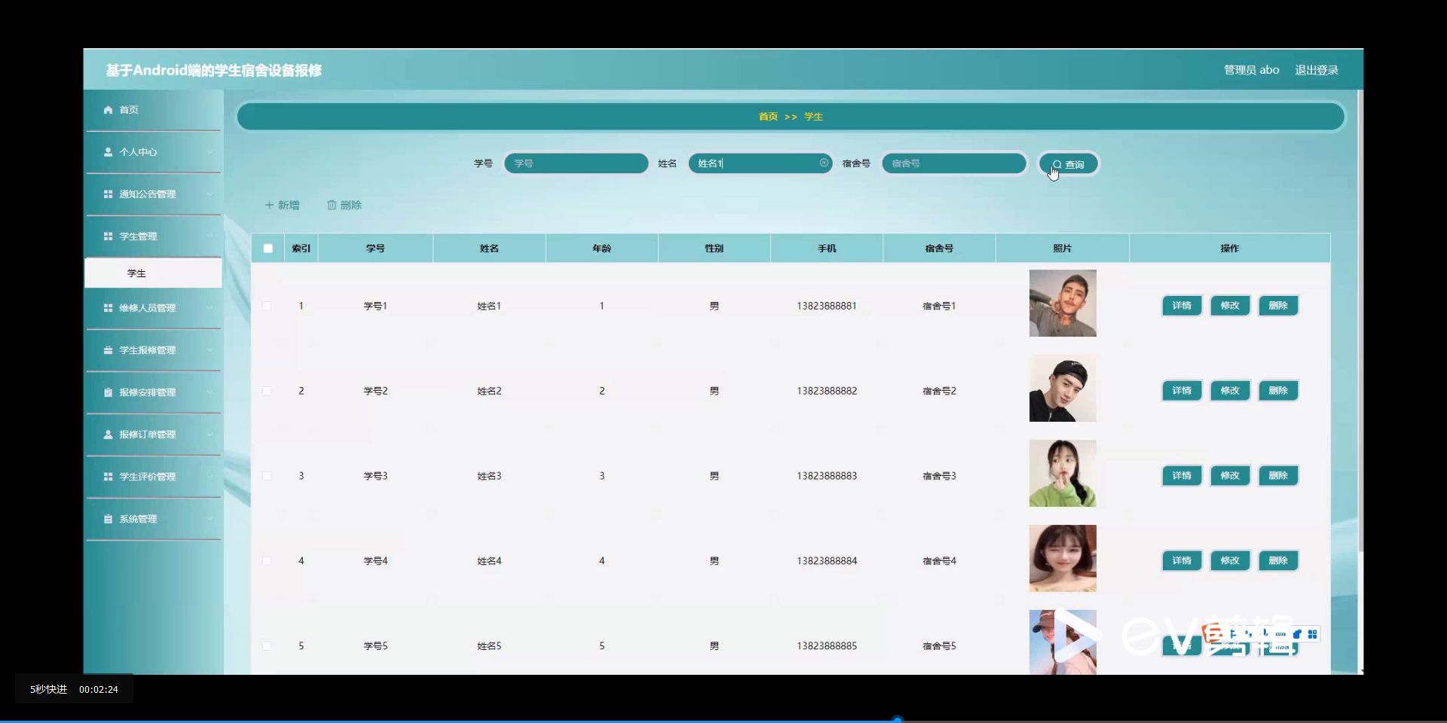Open the 学生 submenu item in sidebar
The width and height of the screenshot is (1447, 723).
(136, 273)
